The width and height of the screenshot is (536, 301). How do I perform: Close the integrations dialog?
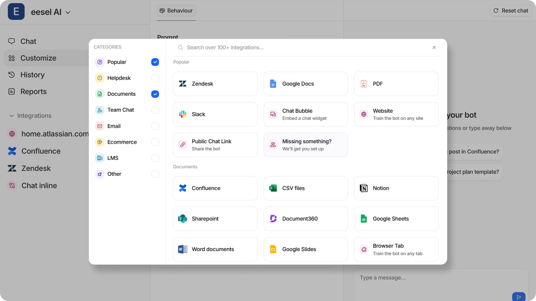tap(434, 48)
